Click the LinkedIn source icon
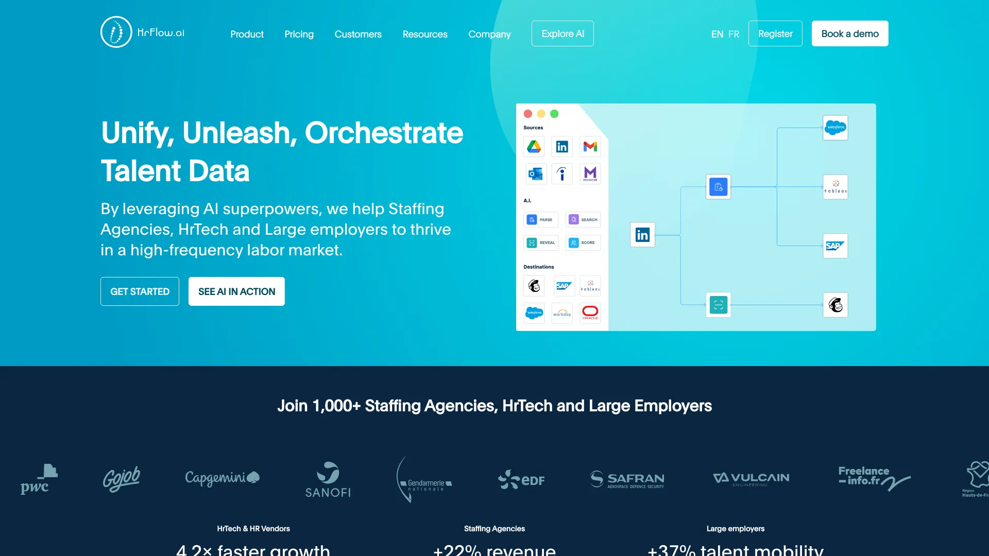This screenshot has height=556, width=989. tap(562, 147)
